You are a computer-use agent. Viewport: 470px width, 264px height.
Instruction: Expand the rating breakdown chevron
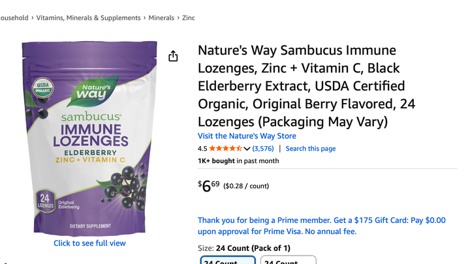(247, 149)
